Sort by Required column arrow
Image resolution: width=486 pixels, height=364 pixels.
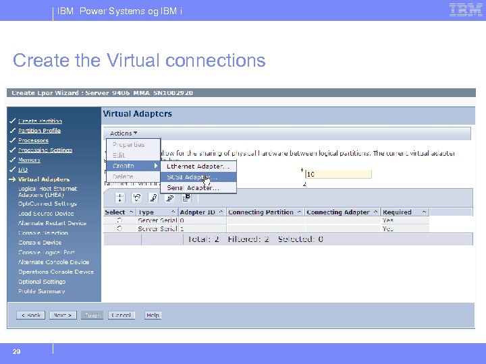(425, 212)
